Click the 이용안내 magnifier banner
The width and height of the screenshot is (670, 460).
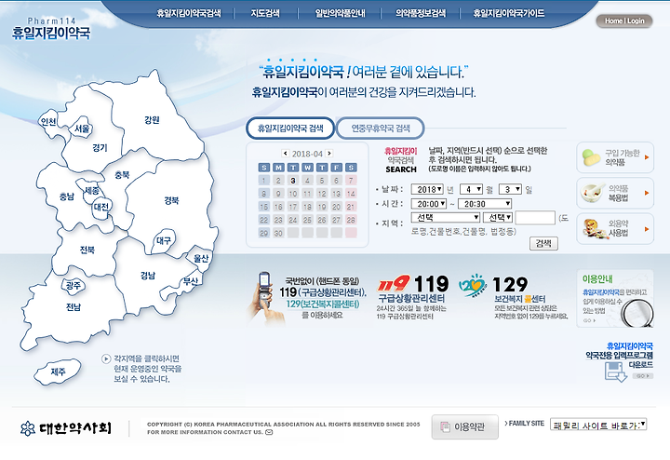[x=615, y=298]
